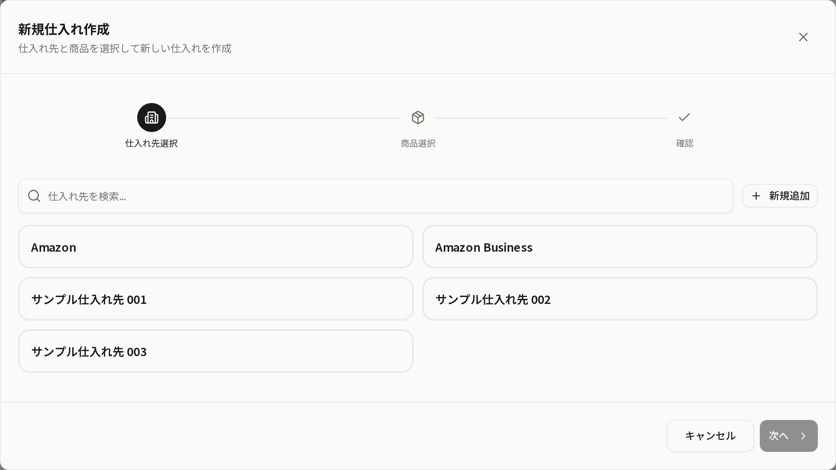Click the キャンセル button
Screen dimensions: 836x470
pyautogui.click(x=710, y=436)
